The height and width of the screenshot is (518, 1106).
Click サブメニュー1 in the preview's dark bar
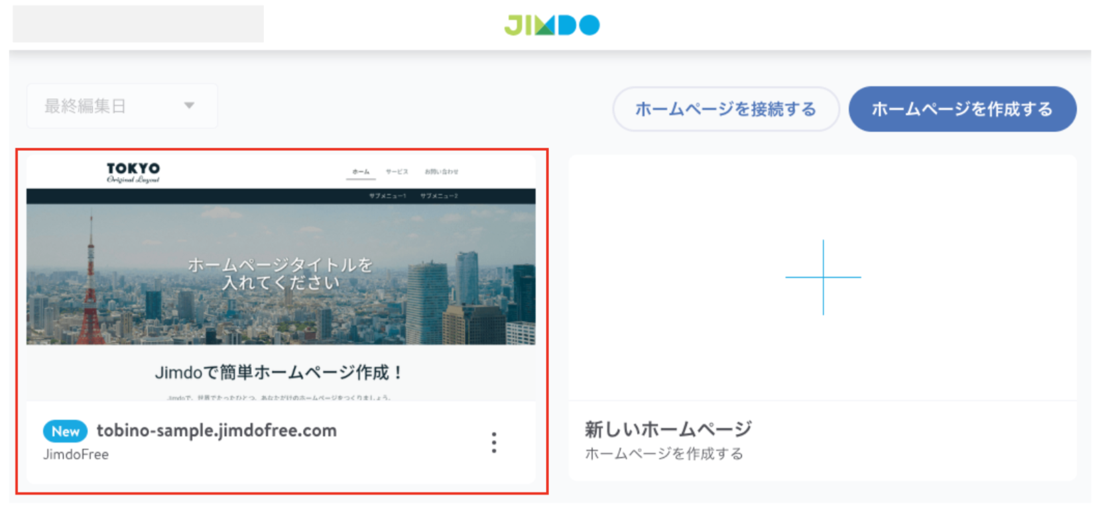coord(387,196)
